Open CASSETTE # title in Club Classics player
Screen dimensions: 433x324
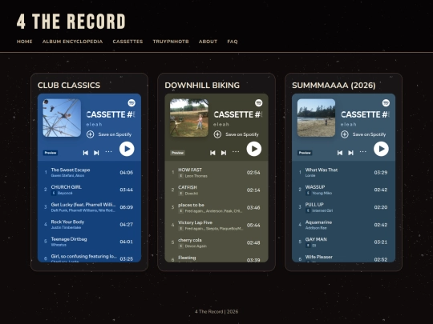[111, 114]
